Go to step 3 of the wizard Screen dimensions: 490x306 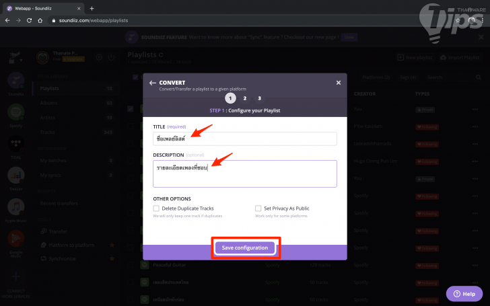click(x=260, y=98)
